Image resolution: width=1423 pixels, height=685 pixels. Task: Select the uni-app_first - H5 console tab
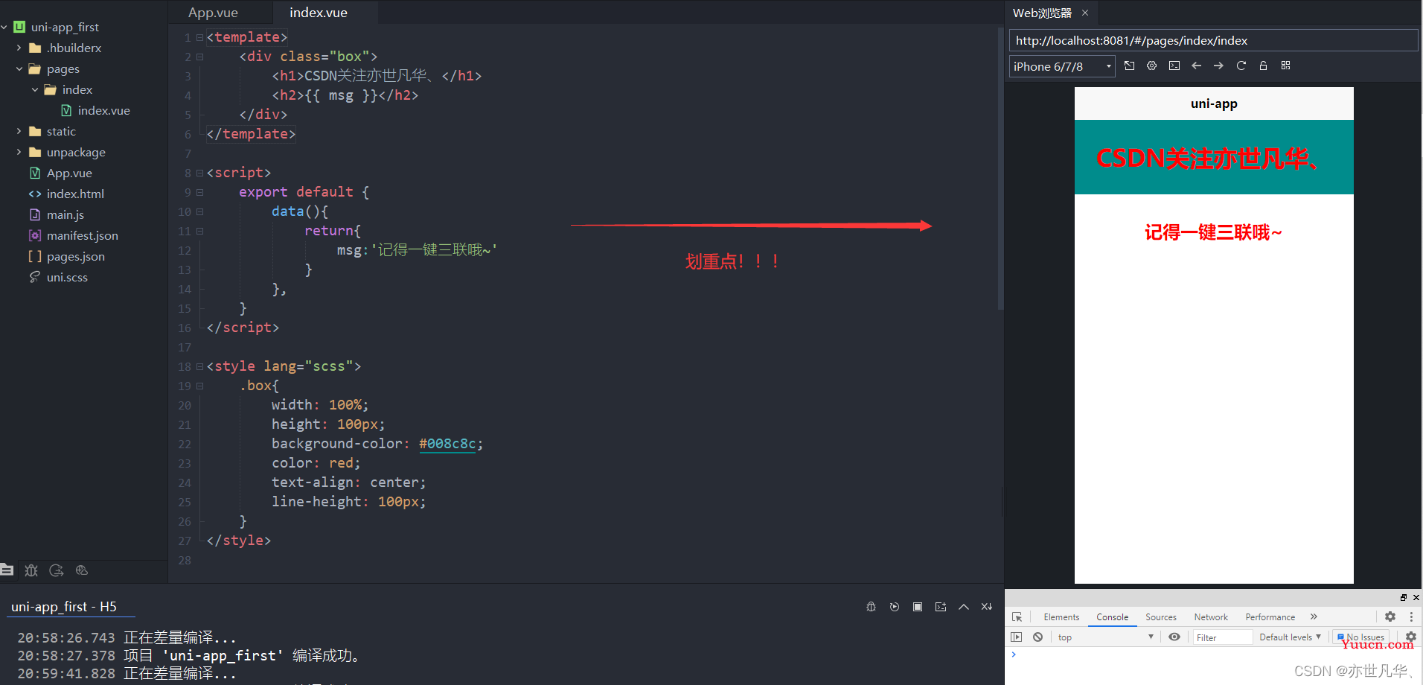pos(64,606)
